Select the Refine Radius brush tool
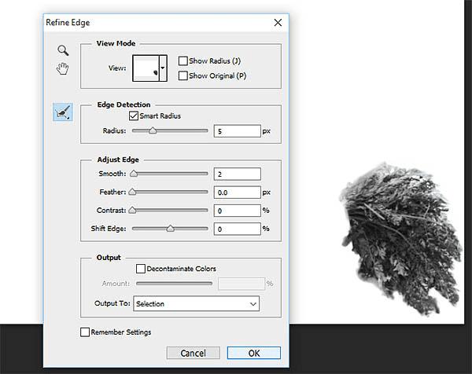Screen dimensions: 472x374 pyautogui.click(x=63, y=112)
